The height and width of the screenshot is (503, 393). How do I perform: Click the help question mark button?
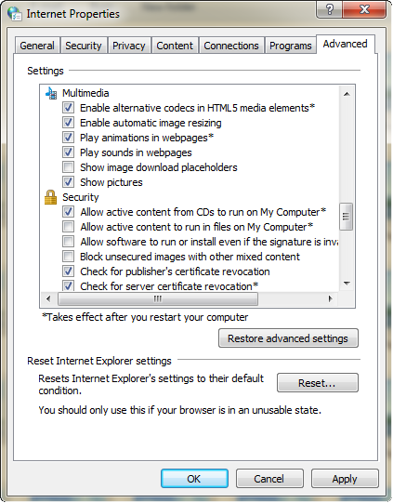coord(329,9)
